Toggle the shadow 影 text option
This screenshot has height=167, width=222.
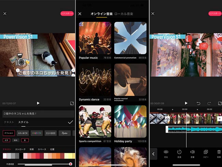pyautogui.click(x=25, y=140)
